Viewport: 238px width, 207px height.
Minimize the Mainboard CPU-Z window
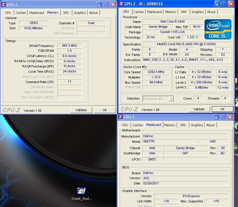pos(217,117)
